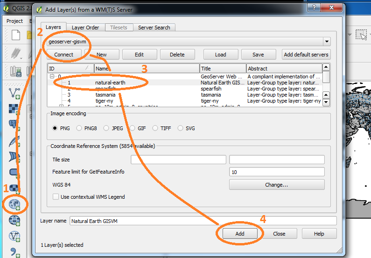Click the map-with-grass toolbar icon in QGIS
Viewport: 371px width, 258px height.
pyautogui.click(x=16, y=71)
